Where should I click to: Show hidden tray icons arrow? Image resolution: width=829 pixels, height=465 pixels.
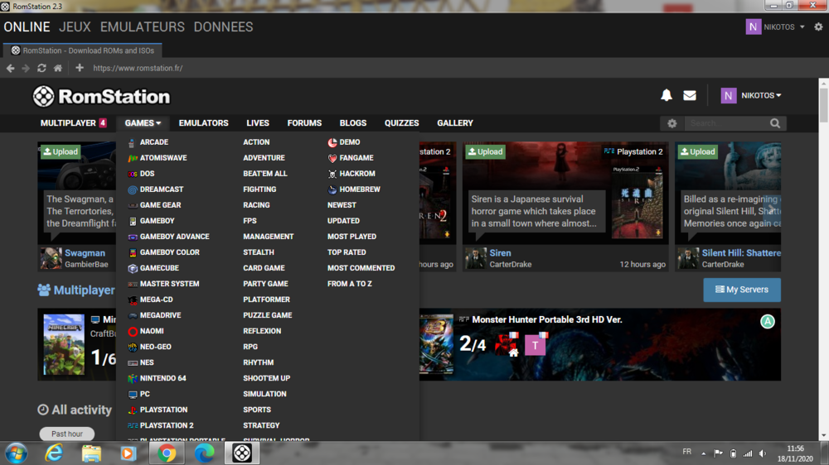click(704, 453)
